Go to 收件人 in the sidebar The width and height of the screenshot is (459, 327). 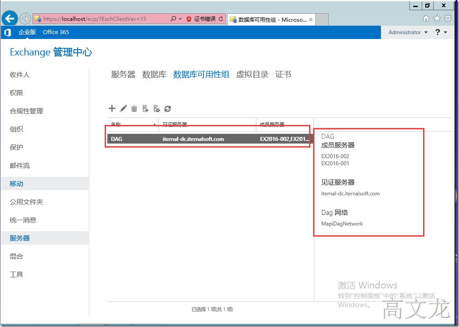(x=20, y=75)
